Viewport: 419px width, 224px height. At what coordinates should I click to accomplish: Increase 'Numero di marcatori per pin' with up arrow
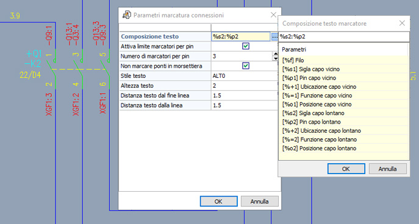275,54
